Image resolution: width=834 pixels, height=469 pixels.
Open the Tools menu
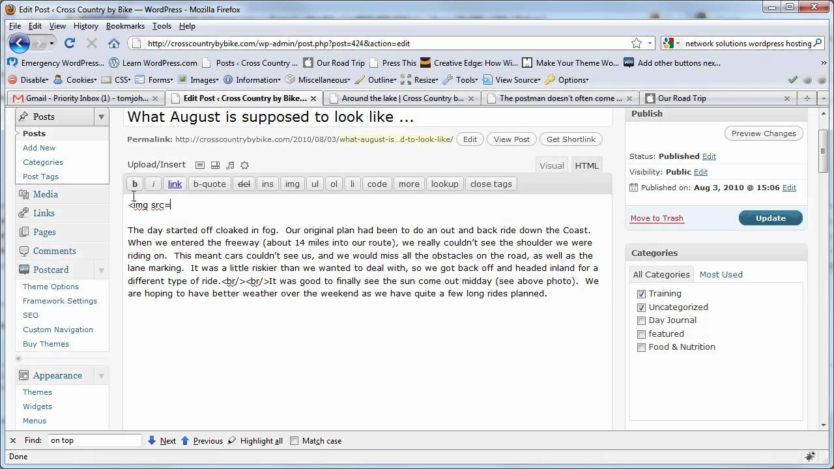pos(162,26)
